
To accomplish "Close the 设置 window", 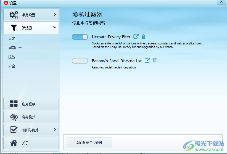I will coord(221,2).
